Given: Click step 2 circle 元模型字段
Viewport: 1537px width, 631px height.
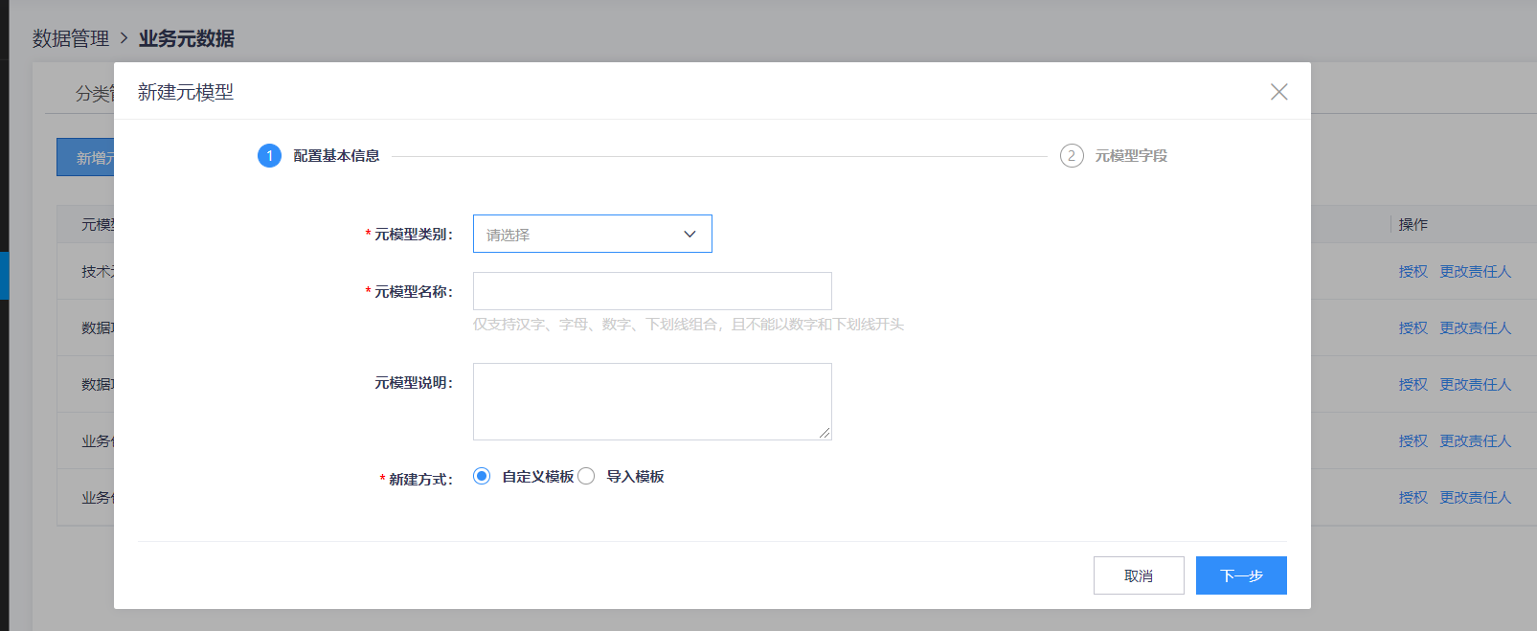Looking at the screenshot, I should (x=1072, y=155).
